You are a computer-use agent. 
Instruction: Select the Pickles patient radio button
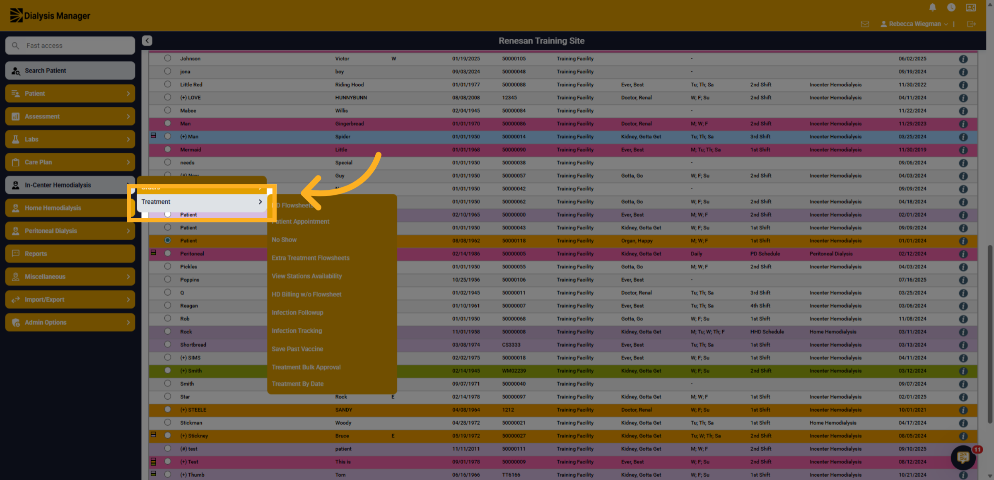point(167,266)
